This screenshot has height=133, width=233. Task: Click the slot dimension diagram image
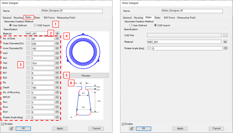86,99
